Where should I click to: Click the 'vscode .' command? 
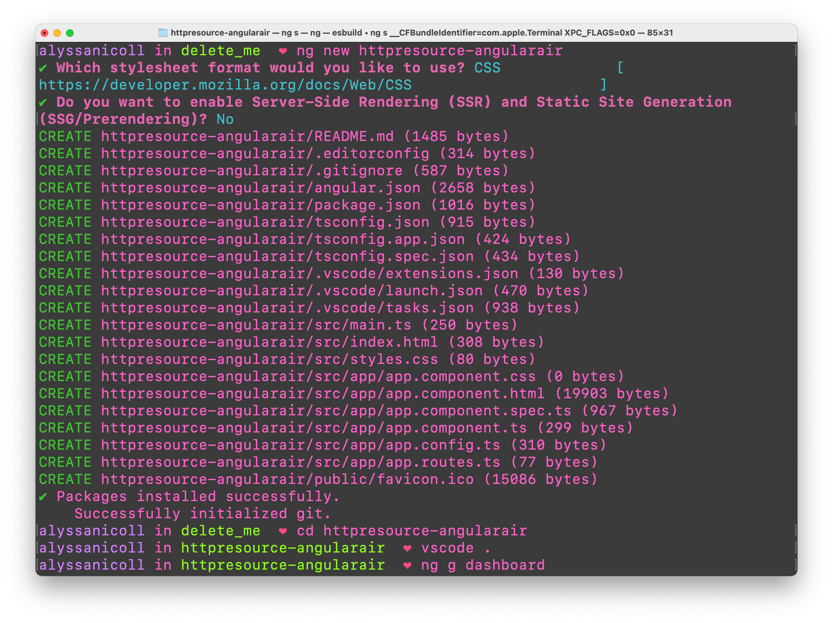coord(456,548)
